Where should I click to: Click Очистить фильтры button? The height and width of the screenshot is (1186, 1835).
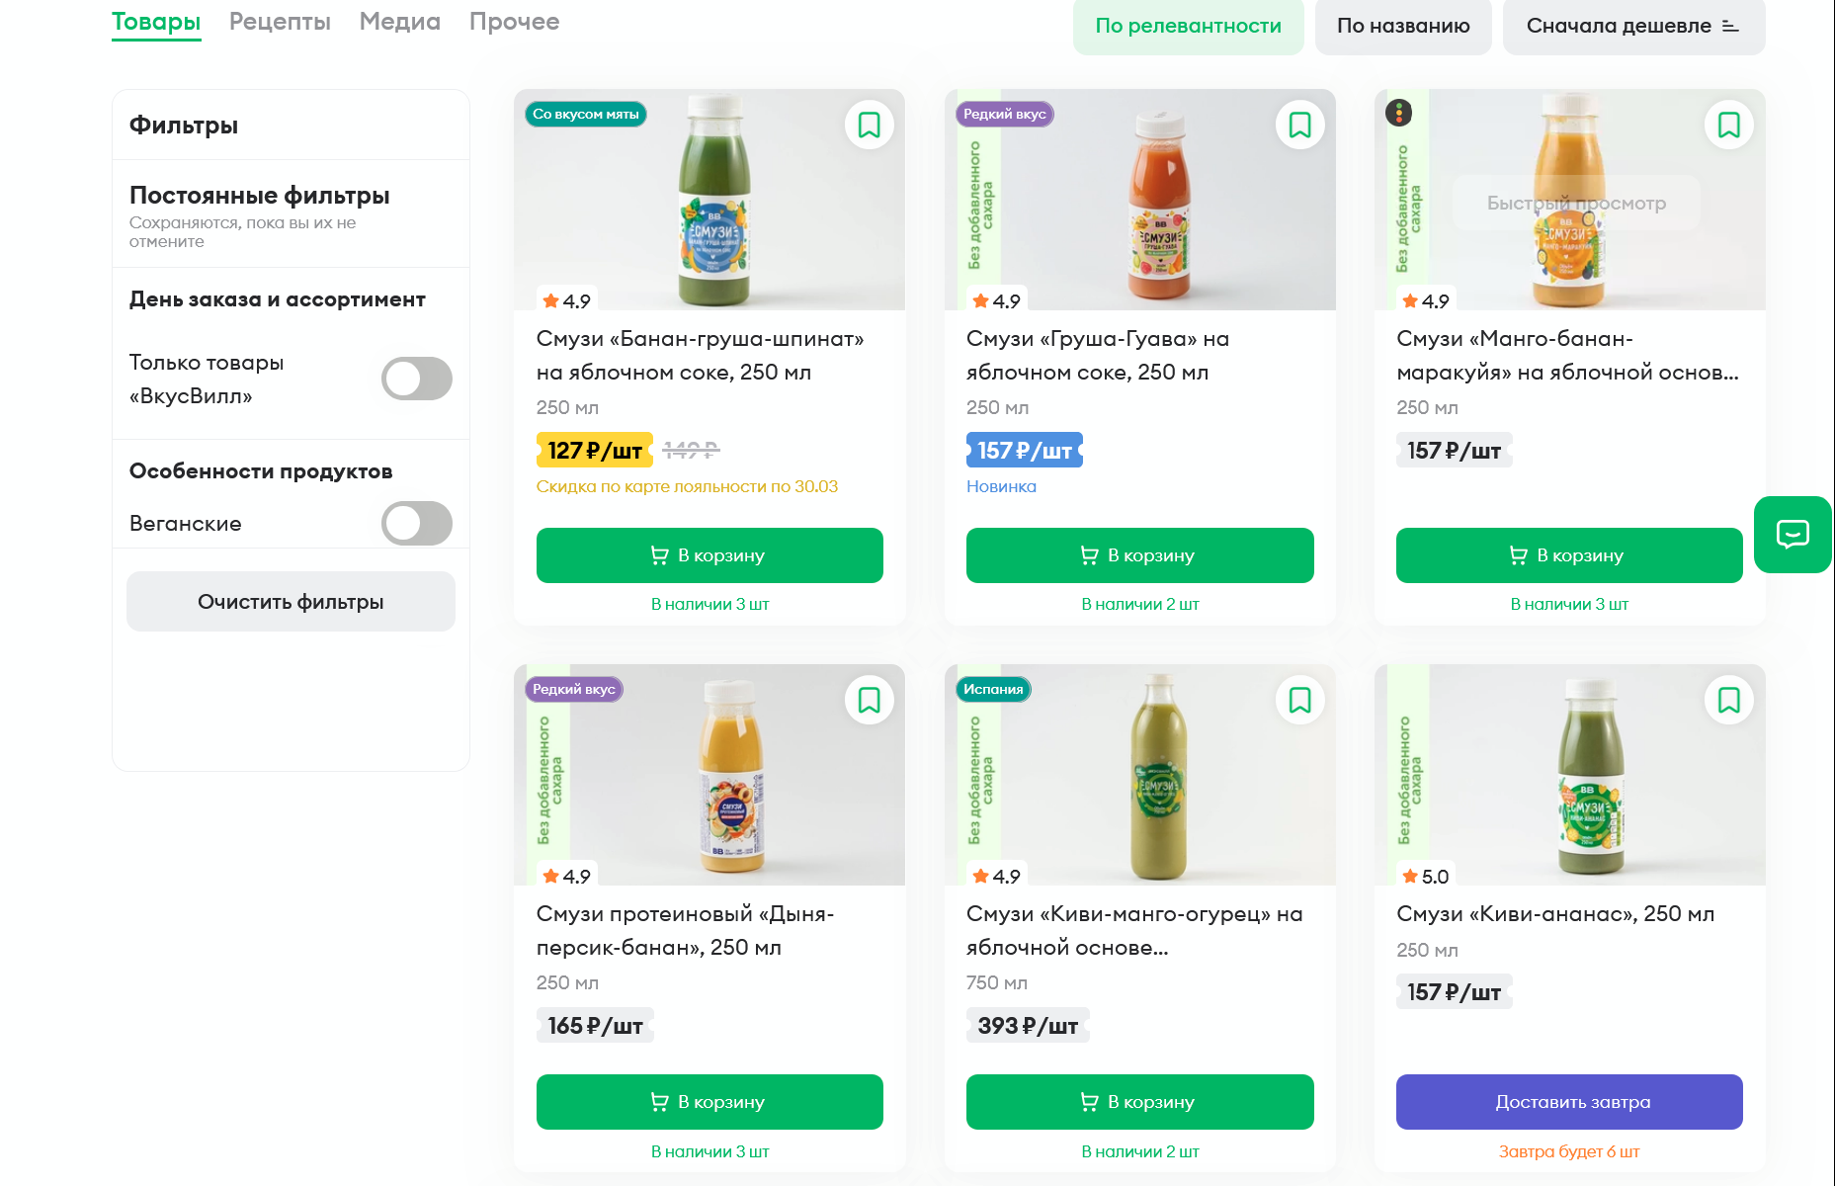click(x=291, y=602)
